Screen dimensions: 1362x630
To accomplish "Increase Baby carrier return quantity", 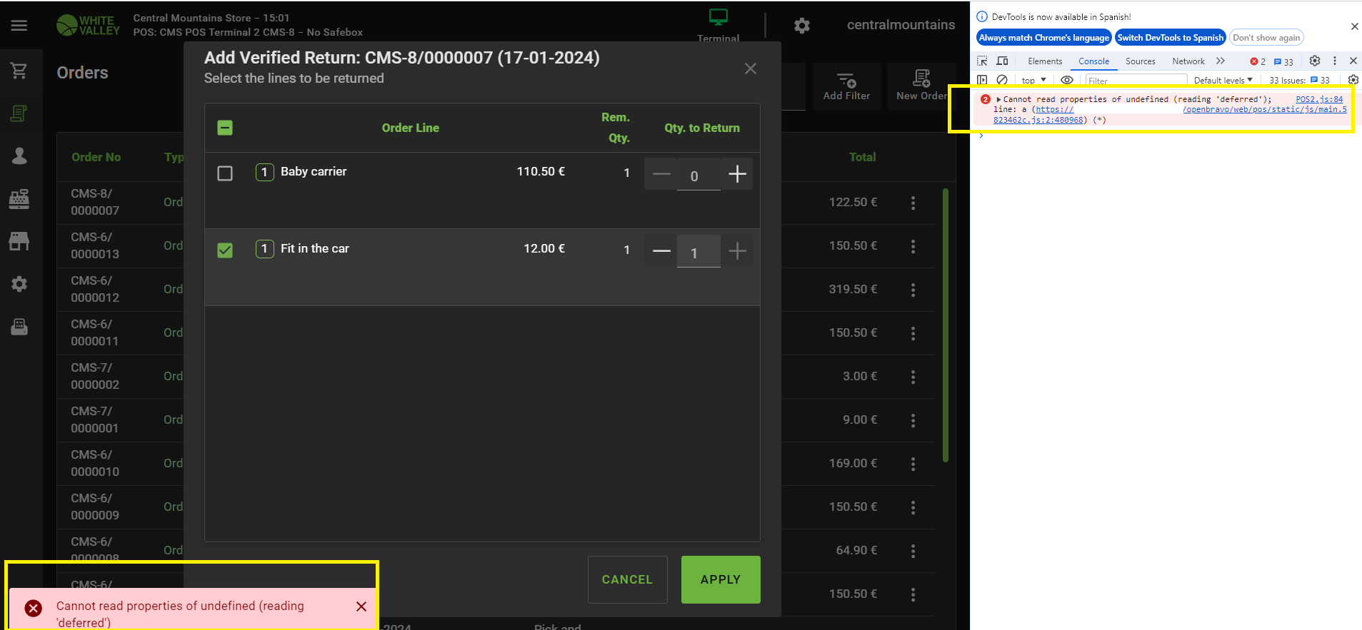I will (737, 174).
